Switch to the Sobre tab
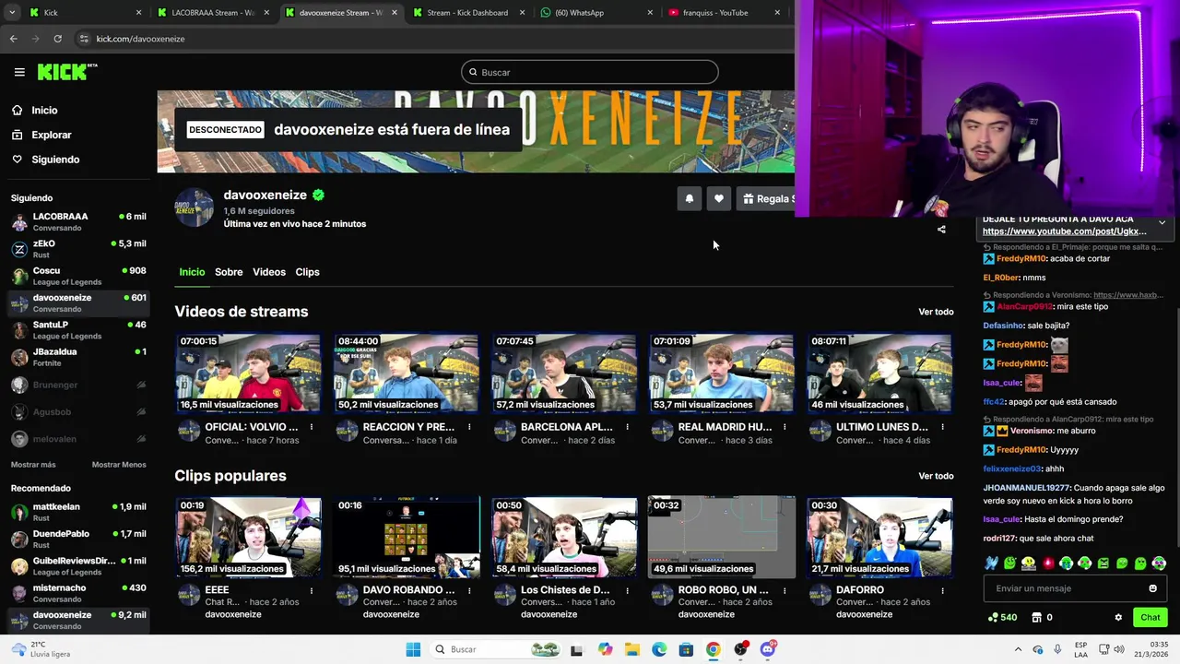1180x664 pixels. point(229,272)
